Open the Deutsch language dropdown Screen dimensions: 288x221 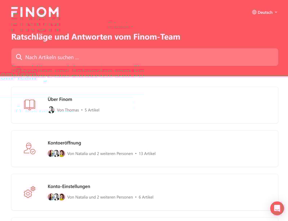pos(265,12)
